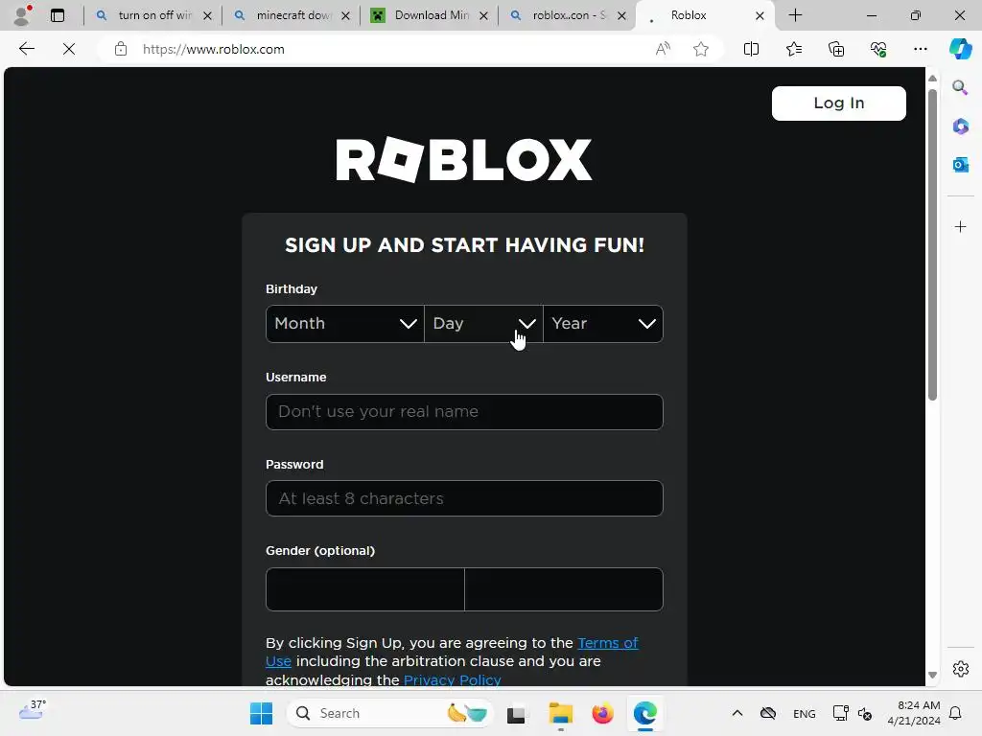The height and width of the screenshot is (736, 982).
Task: Open the Windows Start menu
Action: pos(261,713)
